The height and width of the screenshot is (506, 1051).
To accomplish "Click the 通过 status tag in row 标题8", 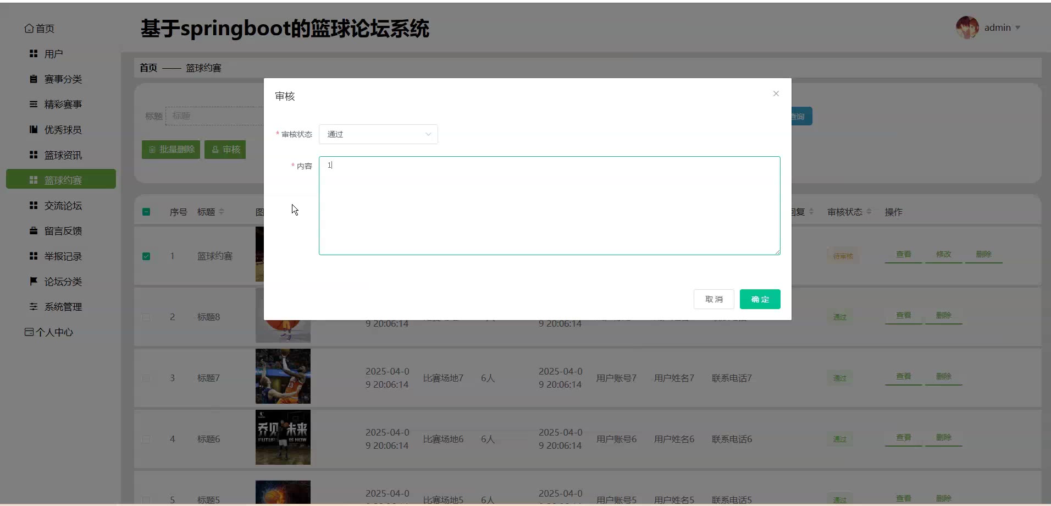I will pyautogui.click(x=840, y=317).
